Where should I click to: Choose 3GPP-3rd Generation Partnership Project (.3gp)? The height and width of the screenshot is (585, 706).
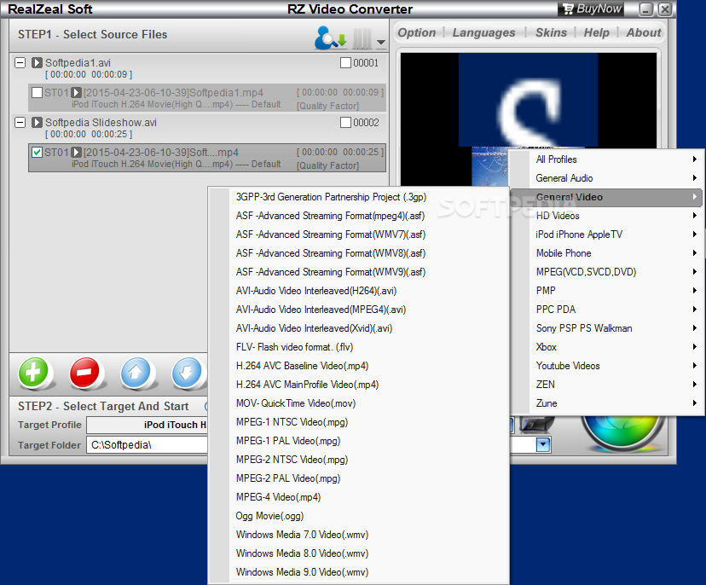[359, 197]
